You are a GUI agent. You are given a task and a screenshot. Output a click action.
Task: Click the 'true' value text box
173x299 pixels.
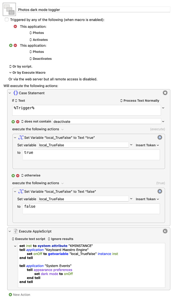[91, 155]
